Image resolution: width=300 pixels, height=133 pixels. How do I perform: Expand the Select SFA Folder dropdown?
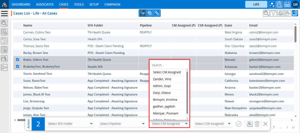coord(70,124)
